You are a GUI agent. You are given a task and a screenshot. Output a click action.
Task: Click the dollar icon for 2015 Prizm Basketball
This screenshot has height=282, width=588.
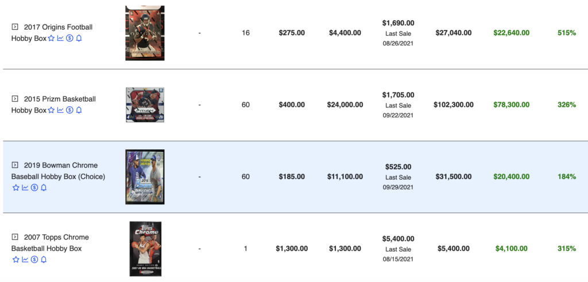pyautogui.click(x=69, y=110)
